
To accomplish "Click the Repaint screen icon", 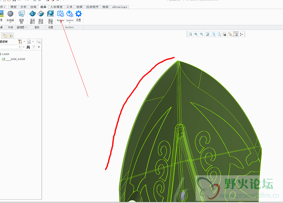I will (x=207, y=34).
